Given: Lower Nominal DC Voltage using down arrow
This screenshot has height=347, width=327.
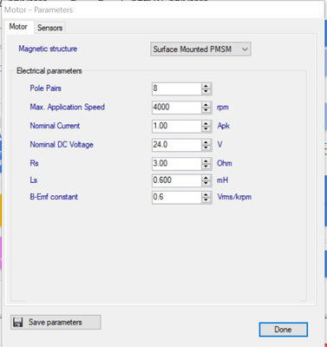Looking at the screenshot, I should pos(206,147).
